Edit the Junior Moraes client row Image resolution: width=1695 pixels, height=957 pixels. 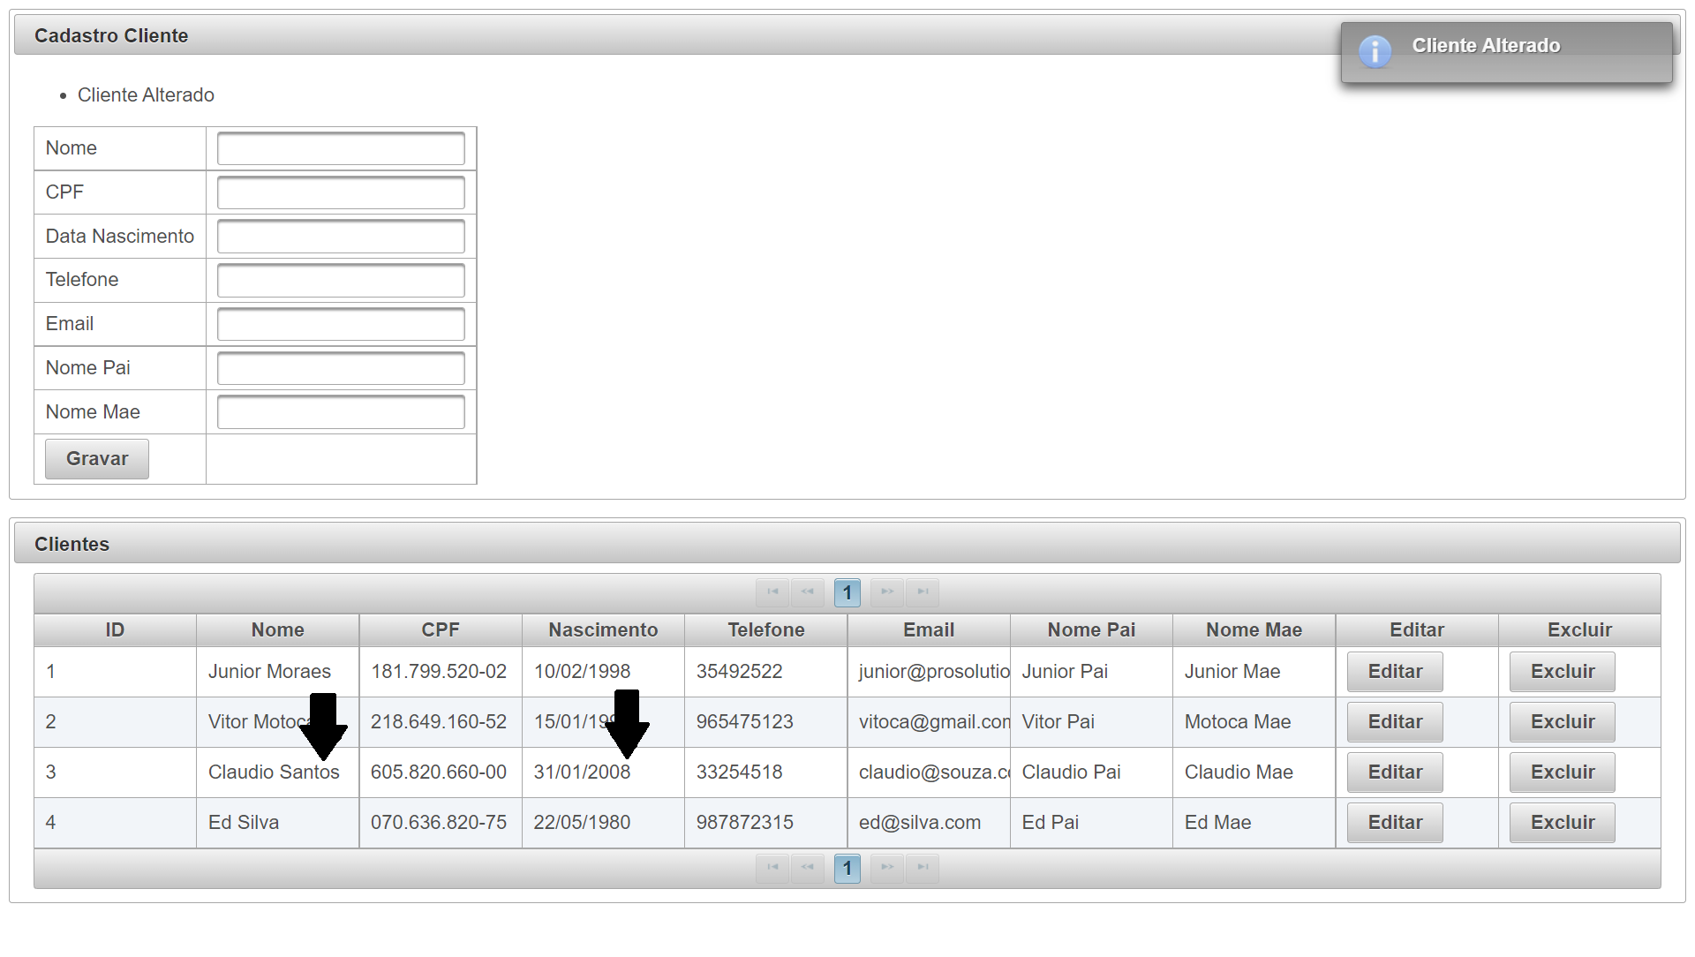(1395, 672)
